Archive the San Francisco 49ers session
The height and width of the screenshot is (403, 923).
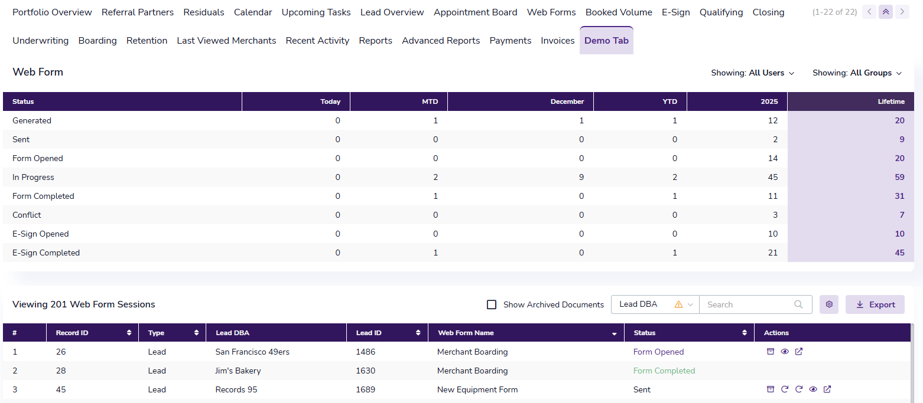pos(770,352)
